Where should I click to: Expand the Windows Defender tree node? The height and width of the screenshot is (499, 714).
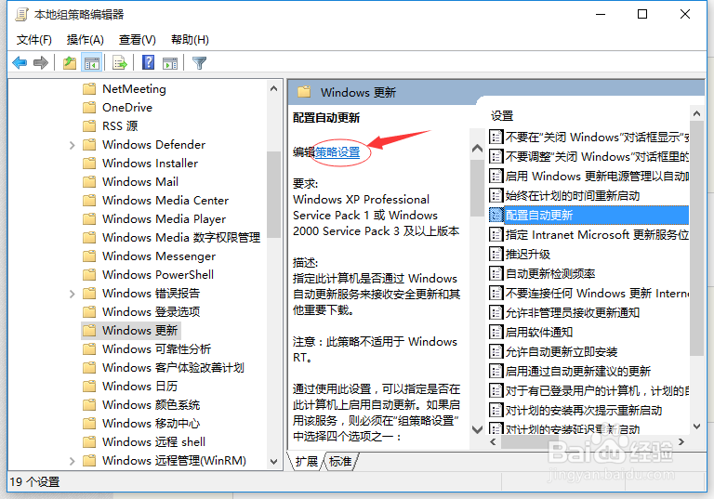(x=72, y=145)
